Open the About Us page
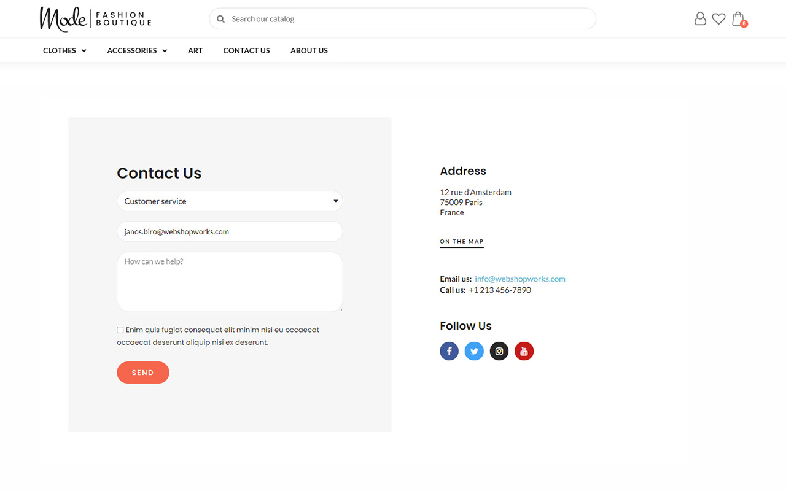 (x=309, y=50)
